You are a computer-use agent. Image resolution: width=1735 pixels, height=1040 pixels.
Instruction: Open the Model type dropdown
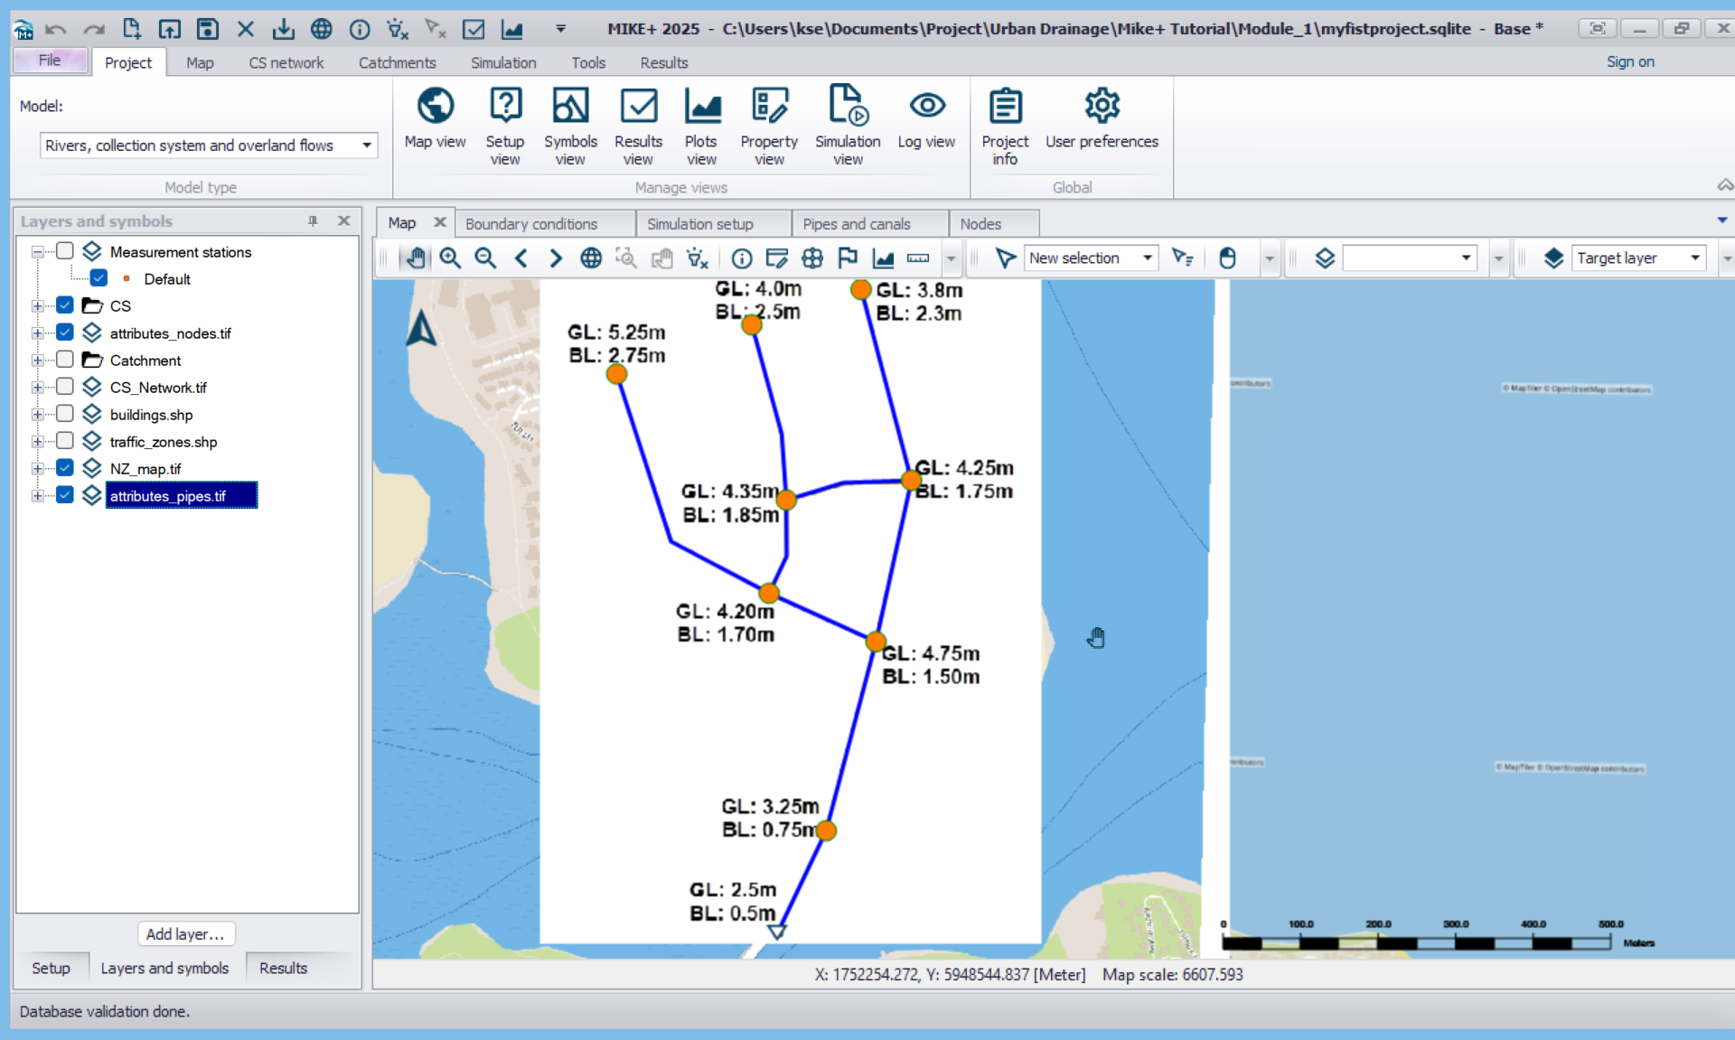coord(366,145)
